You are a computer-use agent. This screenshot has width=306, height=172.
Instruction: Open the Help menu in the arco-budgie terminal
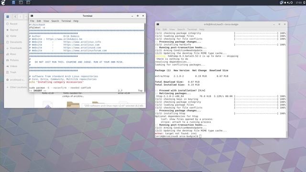(x=202, y=30)
